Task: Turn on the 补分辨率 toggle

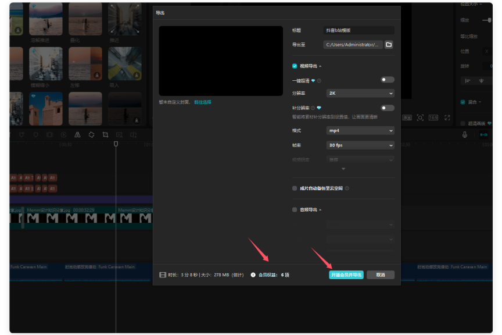Action: tap(387, 108)
